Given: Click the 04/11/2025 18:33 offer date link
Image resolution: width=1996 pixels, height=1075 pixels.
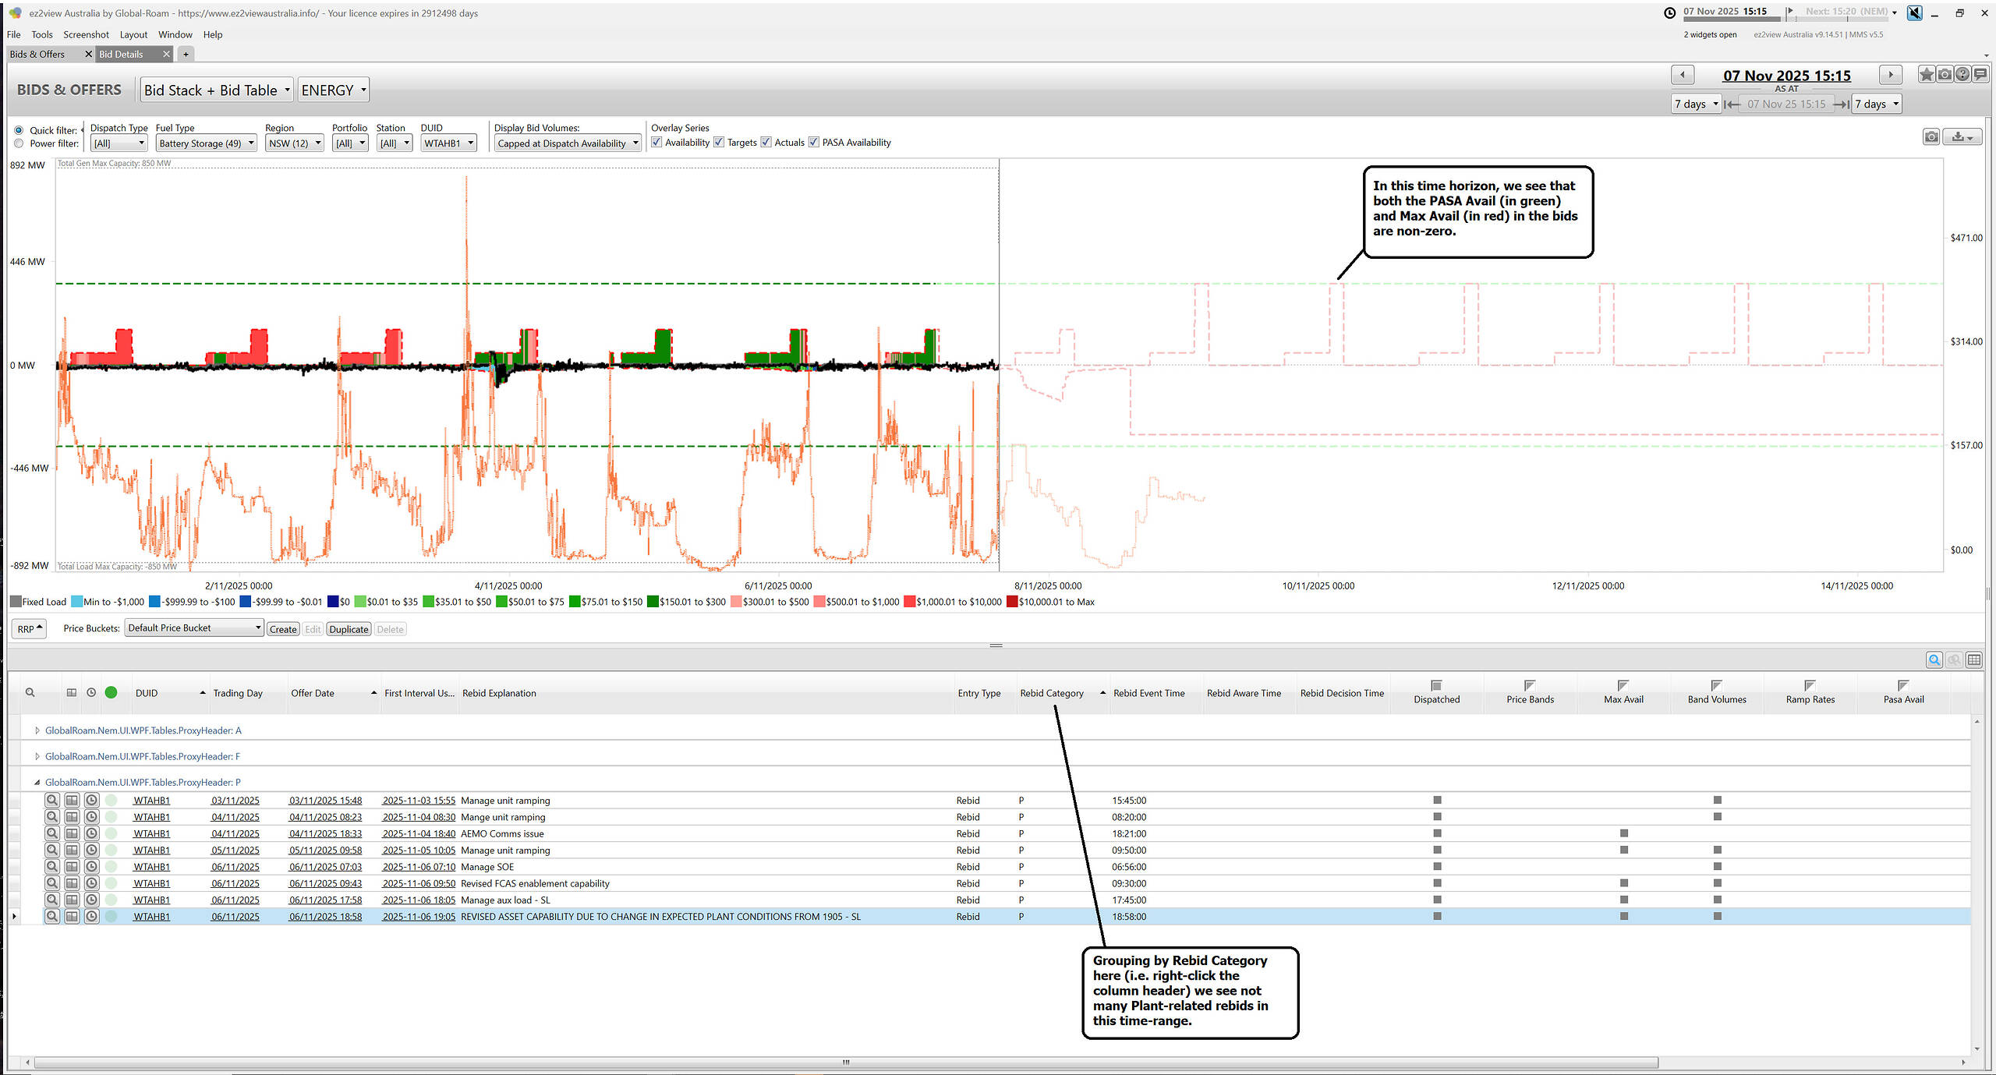Looking at the screenshot, I should (x=325, y=833).
